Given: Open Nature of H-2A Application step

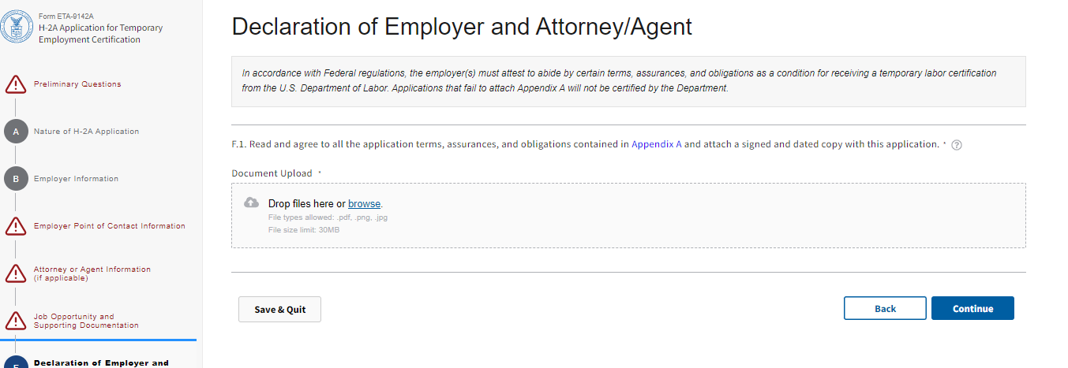Looking at the screenshot, I should tap(86, 132).
